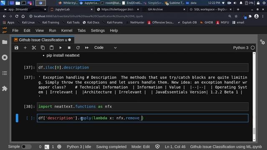Screen dimensions: 267x150
Task: Open the cell type Code dropdown
Action: click(x=106, y=47)
